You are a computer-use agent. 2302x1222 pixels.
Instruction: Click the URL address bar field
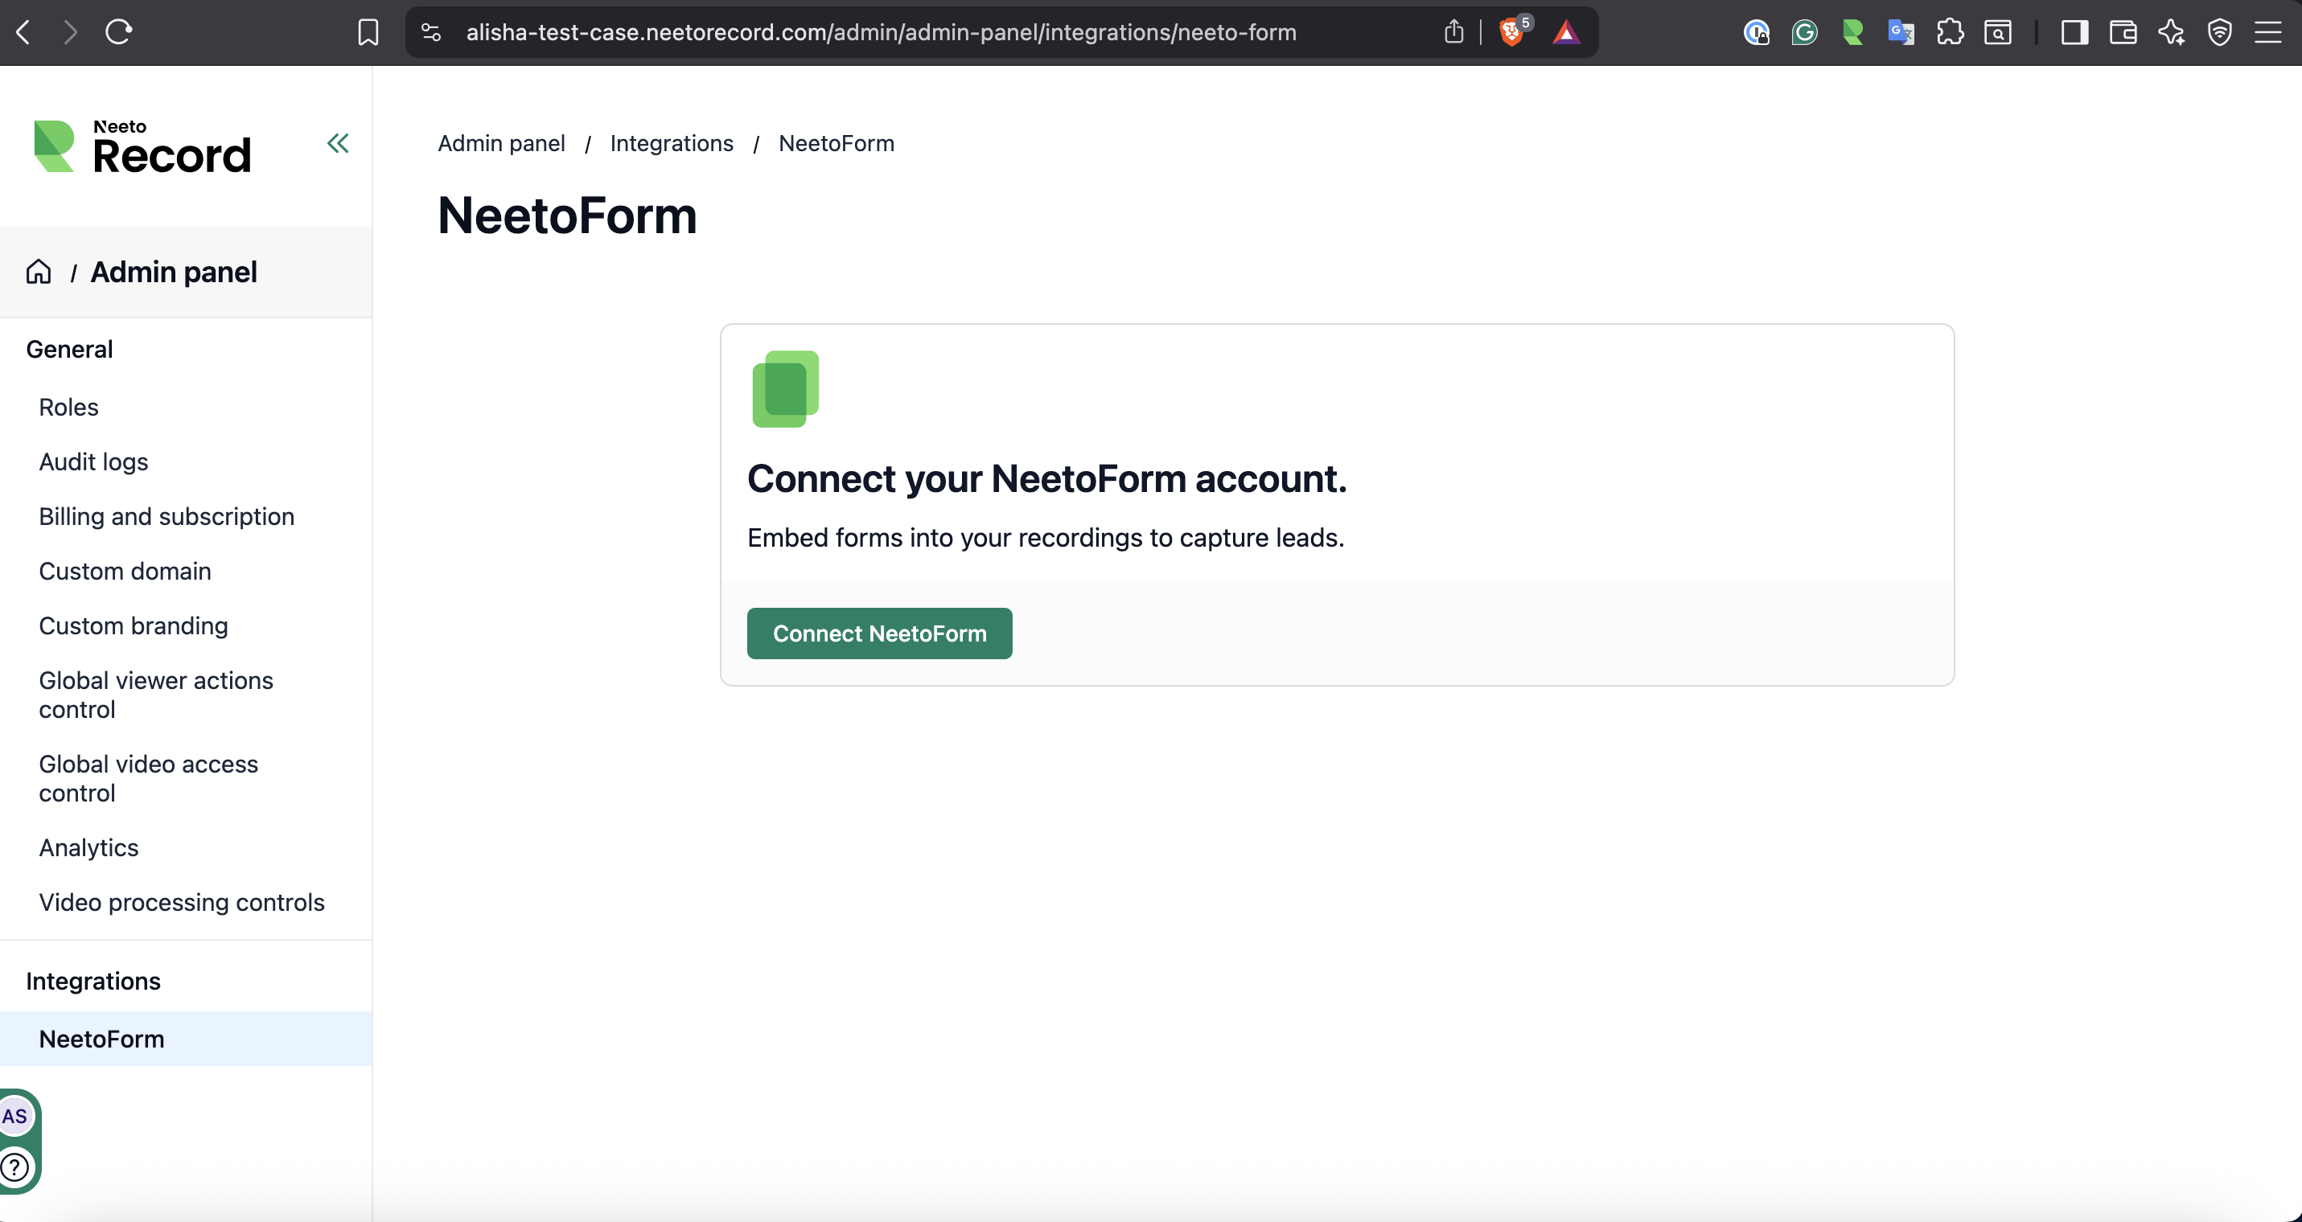point(880,32)
